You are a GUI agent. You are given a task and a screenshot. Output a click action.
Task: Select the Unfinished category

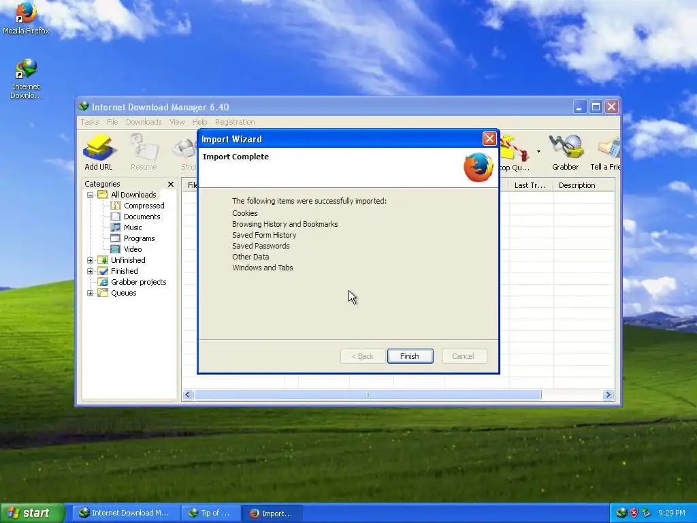point(128,260)
